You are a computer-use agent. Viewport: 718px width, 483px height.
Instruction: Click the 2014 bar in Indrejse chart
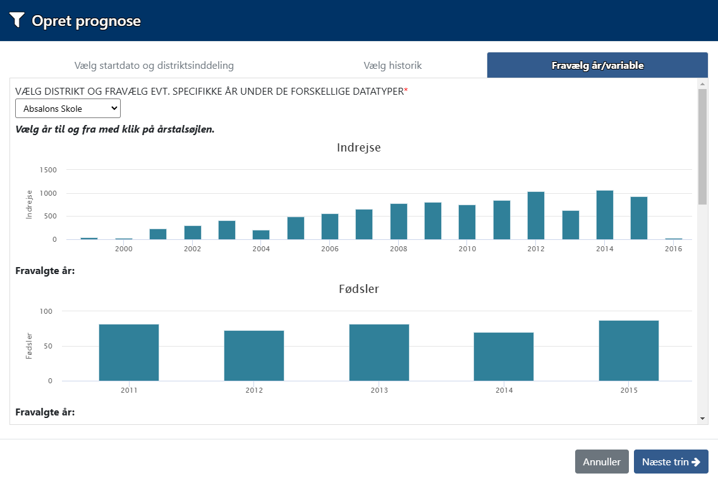point(605,215)
